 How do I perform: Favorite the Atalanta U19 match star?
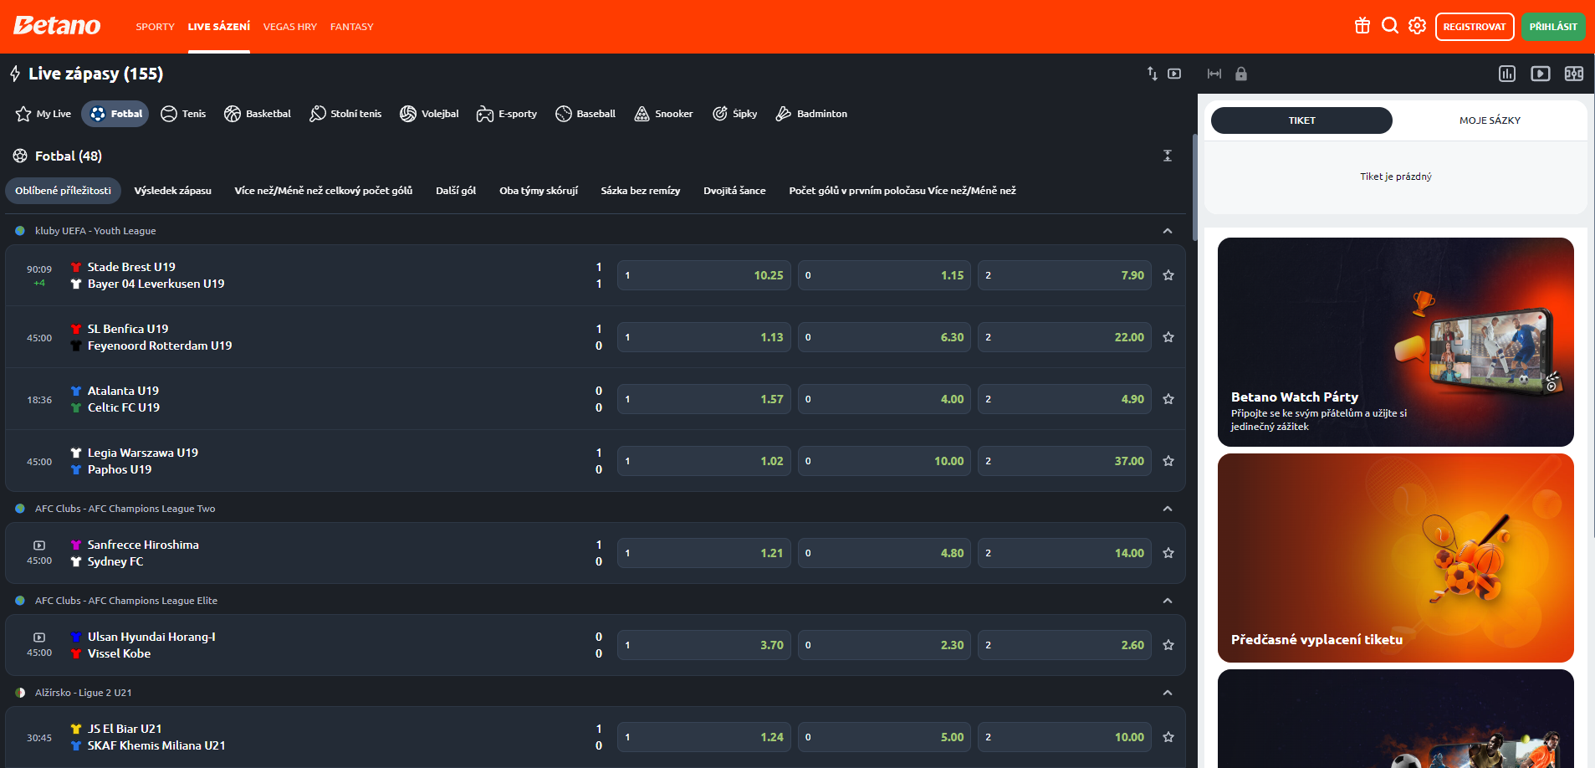1168,399
